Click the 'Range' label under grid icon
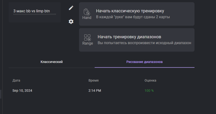This screenshot has height=114, width=216. click(88, 43)
